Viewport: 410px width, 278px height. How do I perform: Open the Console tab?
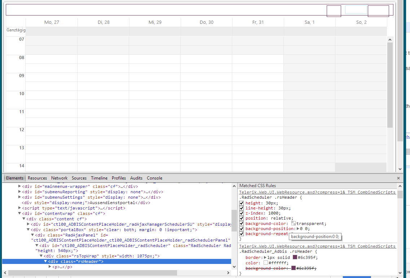click(x=154, y=178)
